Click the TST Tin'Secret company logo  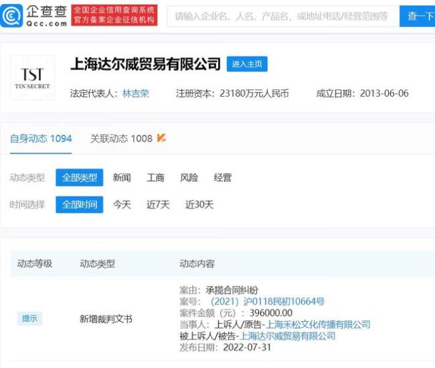click(x=32, y=77)
